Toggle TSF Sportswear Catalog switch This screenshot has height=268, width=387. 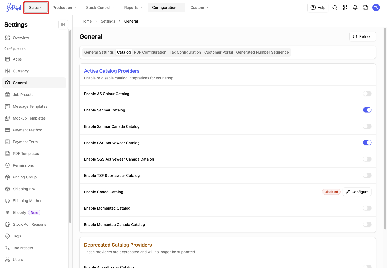click(367, 175)
